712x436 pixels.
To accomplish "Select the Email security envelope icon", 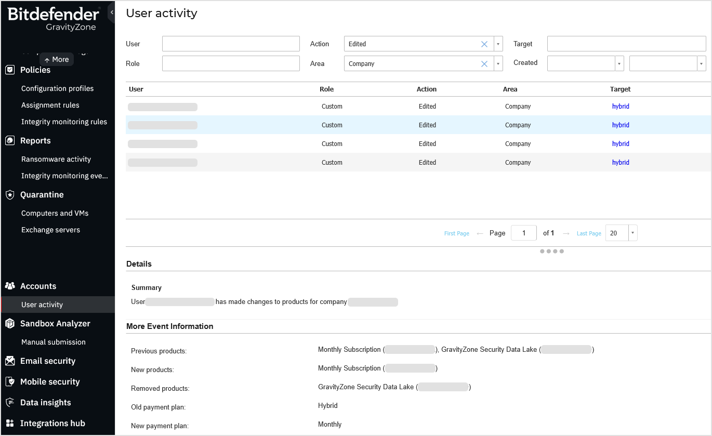I will (10, 361).
